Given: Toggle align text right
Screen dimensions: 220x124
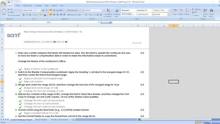Looking at the screenshot, I should coord(57,15).
